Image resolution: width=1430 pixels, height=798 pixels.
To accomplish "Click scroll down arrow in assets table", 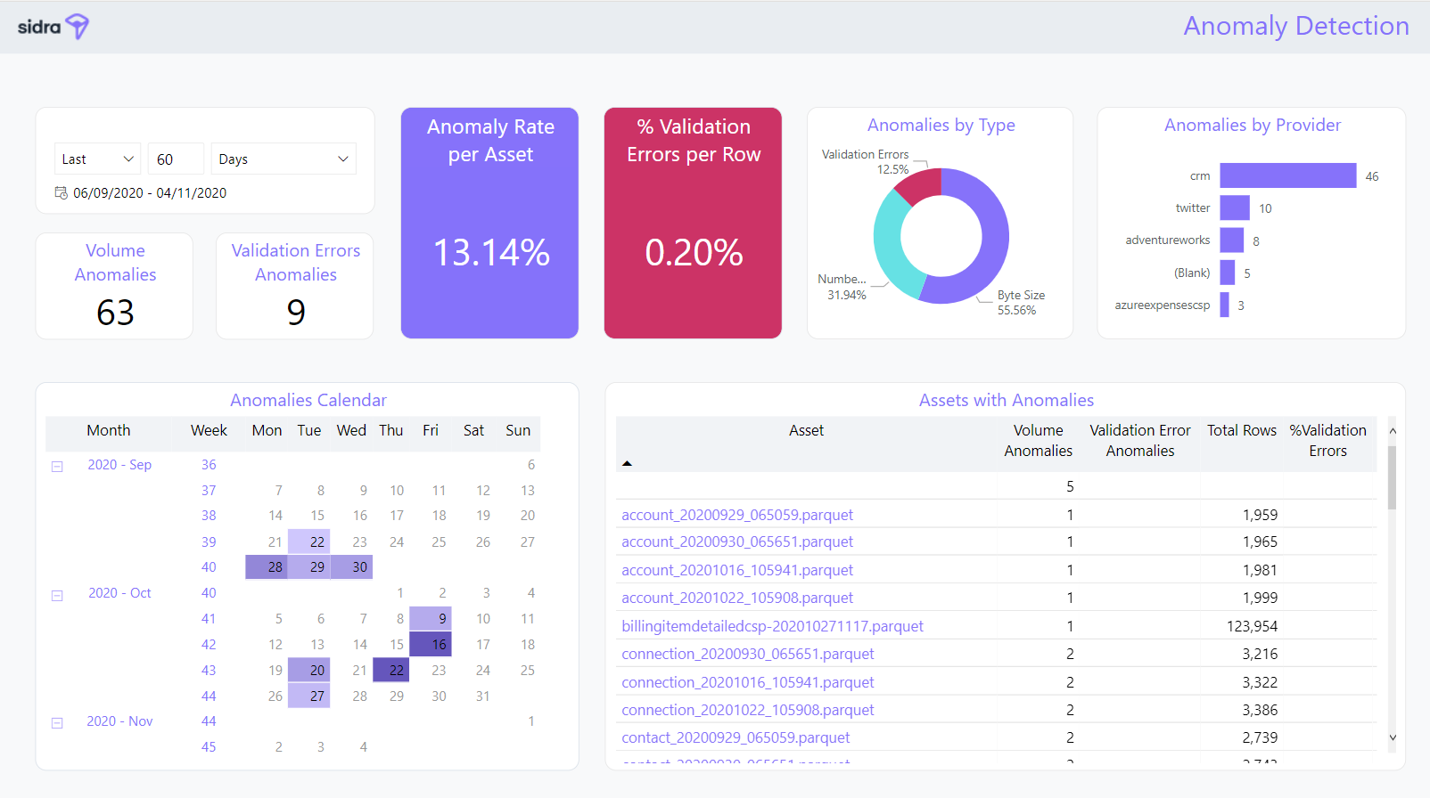I will pos(1393,737).
